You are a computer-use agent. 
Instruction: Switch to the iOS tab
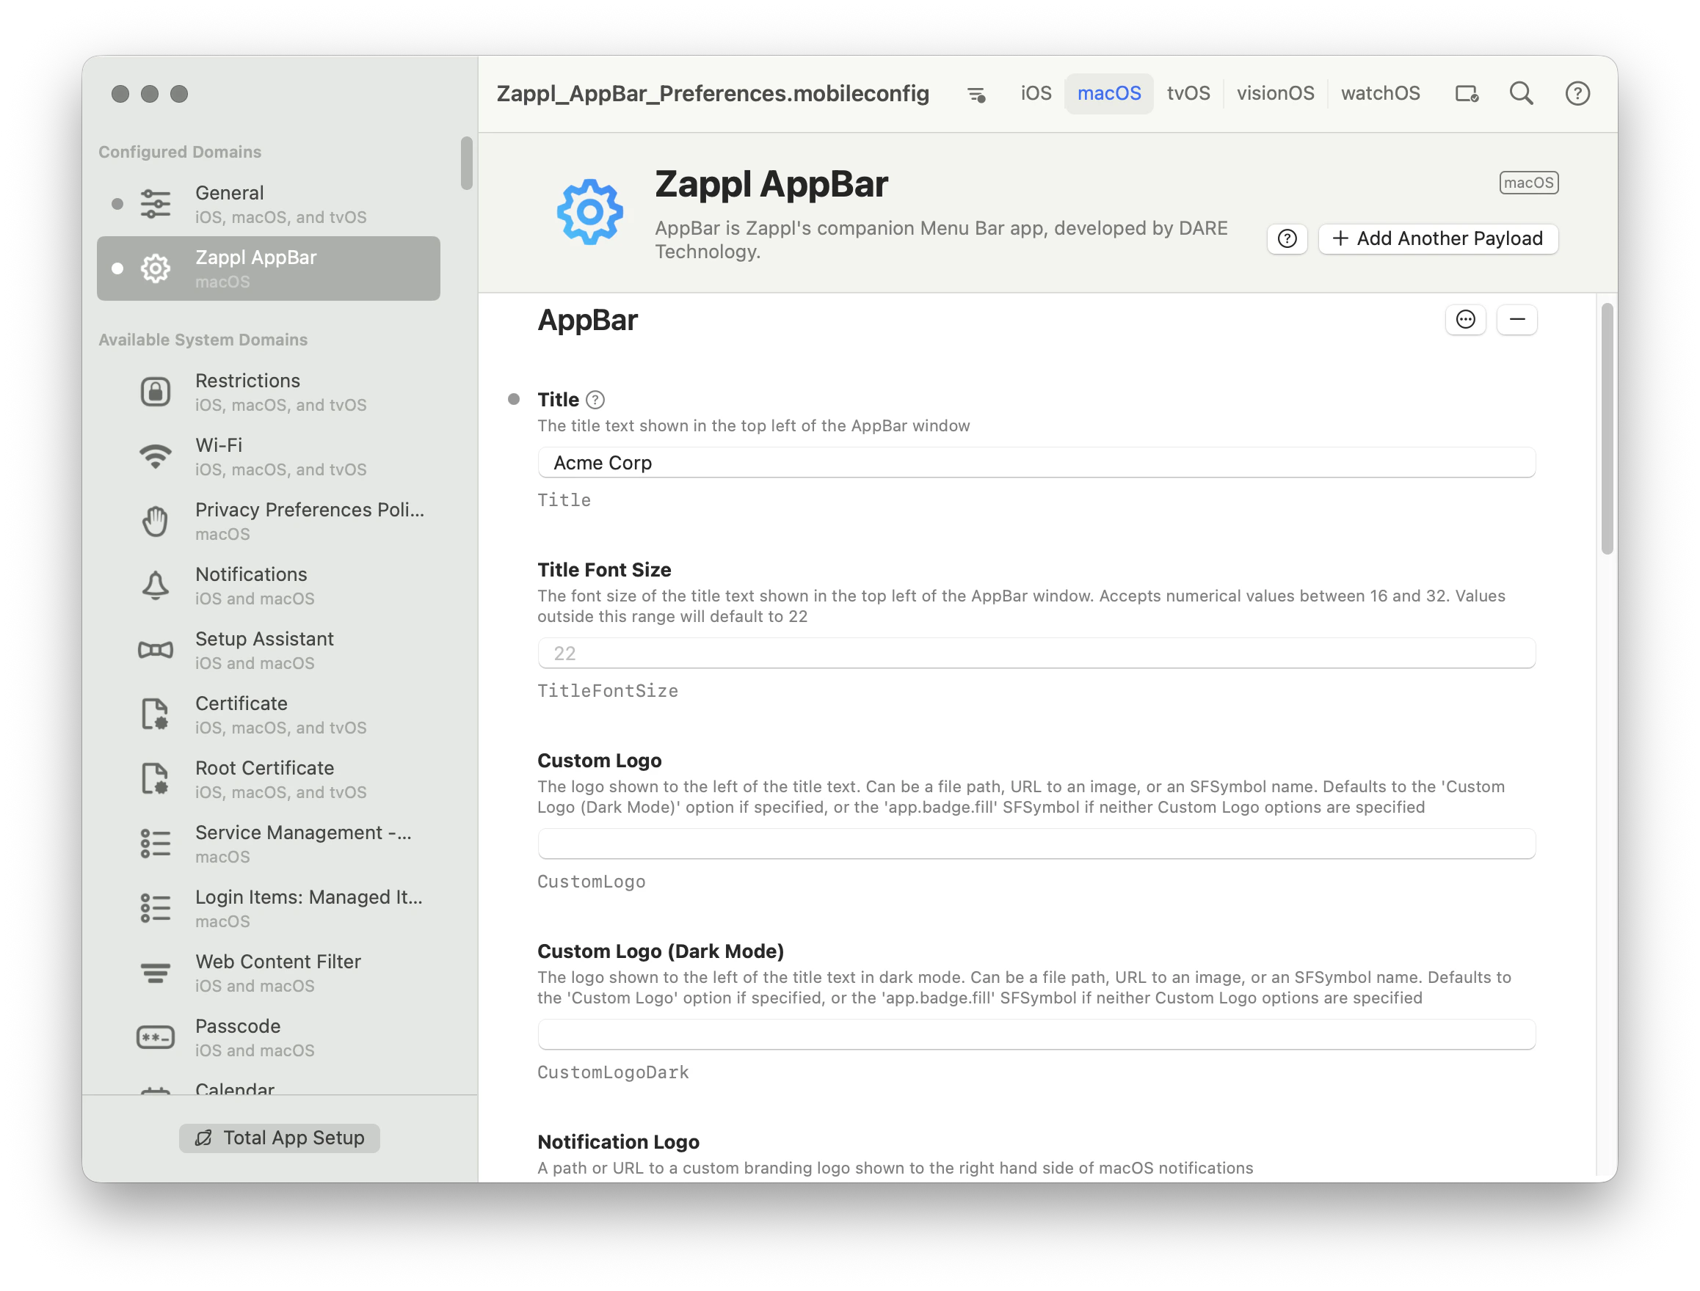pyautogui.click(x=1035, y=93)
